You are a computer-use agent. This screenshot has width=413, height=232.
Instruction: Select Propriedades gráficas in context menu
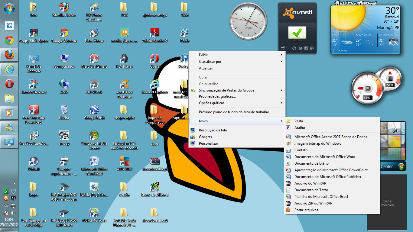pos(237,96)
